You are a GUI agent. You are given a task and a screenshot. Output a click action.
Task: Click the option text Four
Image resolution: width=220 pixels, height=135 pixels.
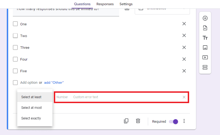coord(24,59)
